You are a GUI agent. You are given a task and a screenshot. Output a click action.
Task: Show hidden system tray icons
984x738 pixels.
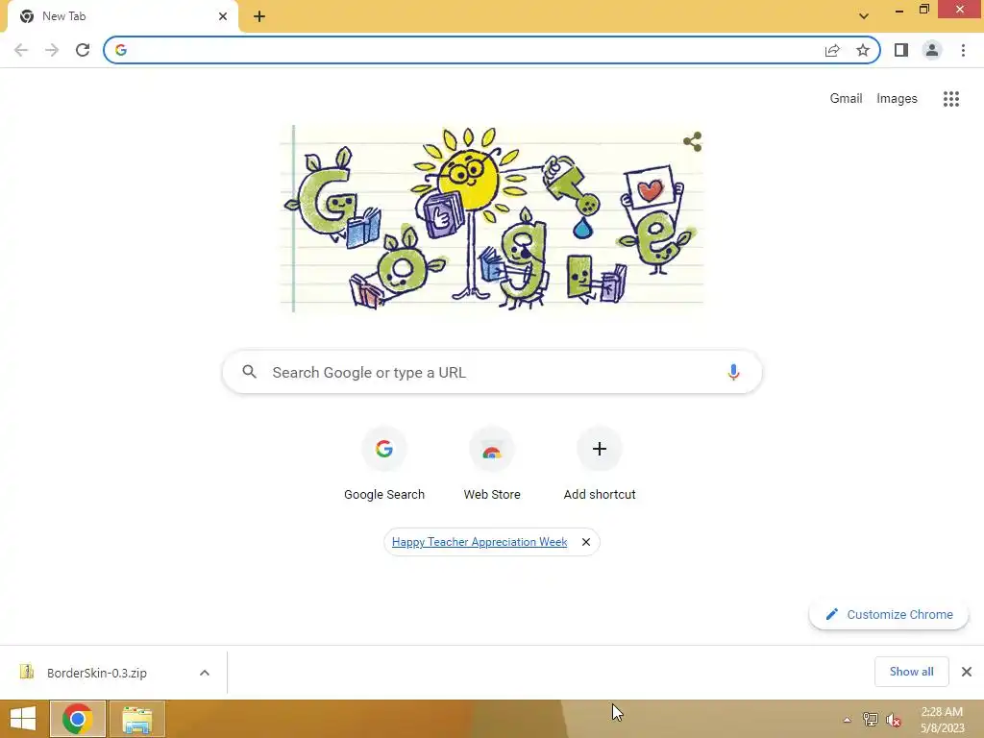pos(847,720)
